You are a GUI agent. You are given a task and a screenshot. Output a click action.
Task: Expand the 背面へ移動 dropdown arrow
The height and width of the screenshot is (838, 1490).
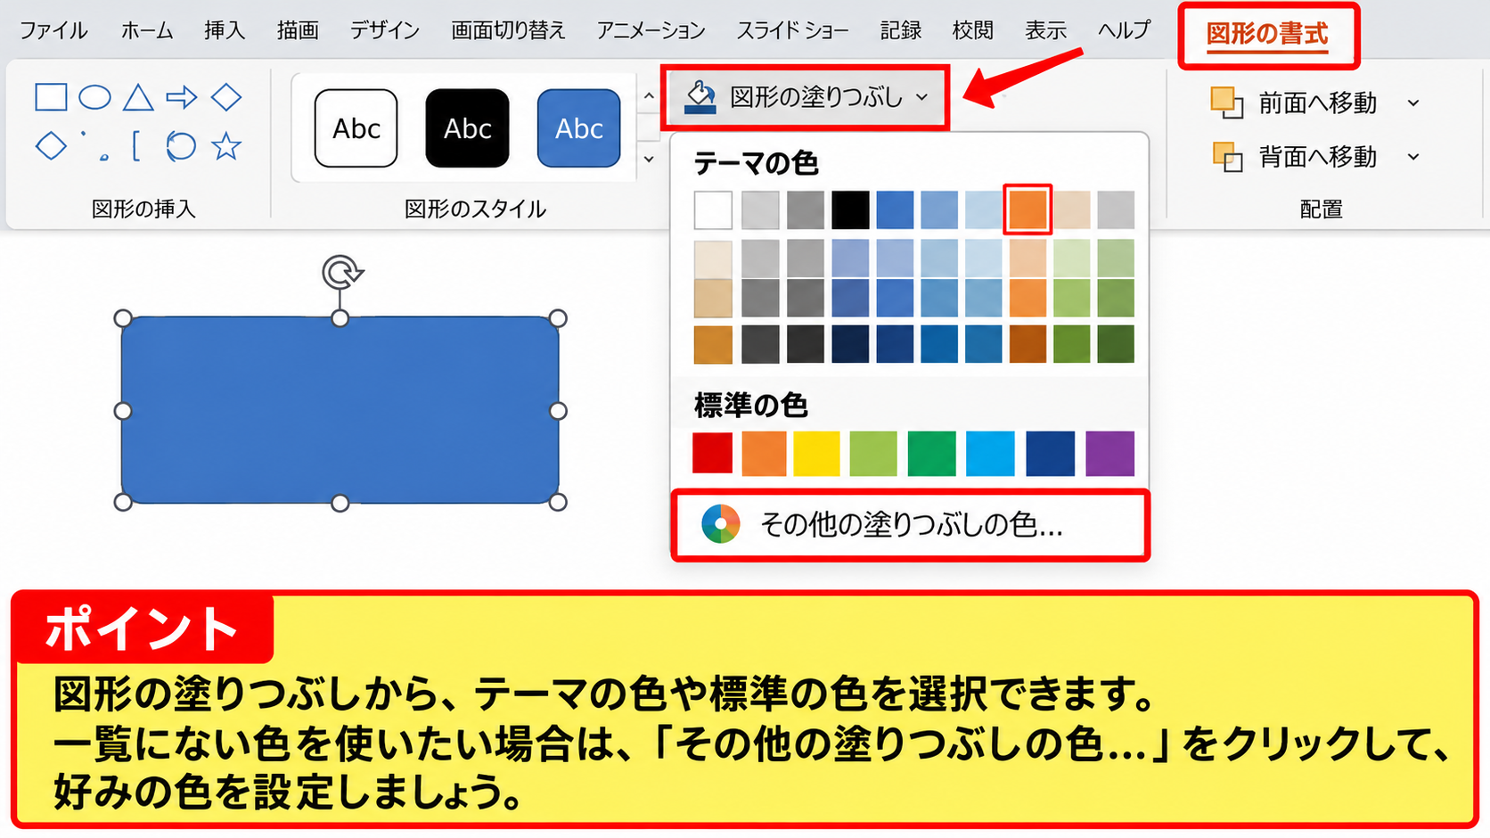tap(1413, 157)
